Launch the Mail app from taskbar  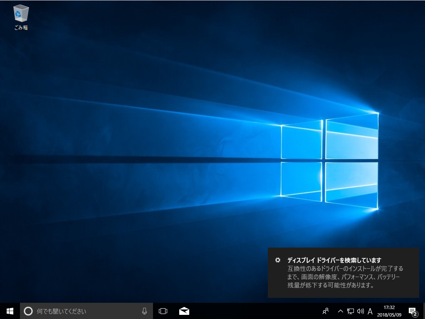click(x=184, y=311)
